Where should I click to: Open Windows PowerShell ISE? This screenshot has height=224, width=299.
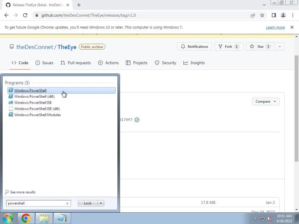pos(61,102)
